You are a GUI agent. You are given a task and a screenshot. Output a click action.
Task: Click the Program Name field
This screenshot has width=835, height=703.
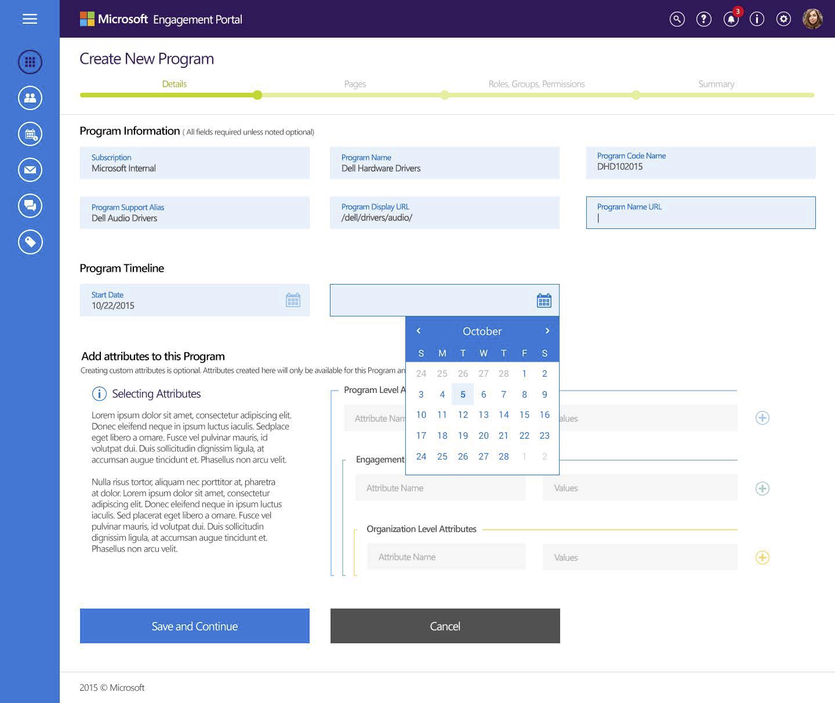pos(445,163)
